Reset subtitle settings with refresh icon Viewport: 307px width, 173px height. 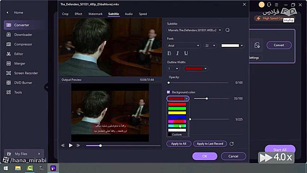232,143
